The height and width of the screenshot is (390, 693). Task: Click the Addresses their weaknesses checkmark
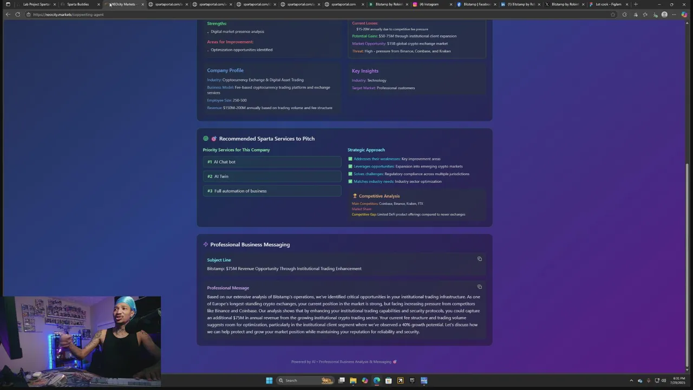(350, 159)
